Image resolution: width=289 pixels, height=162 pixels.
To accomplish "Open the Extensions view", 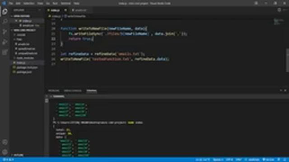I will click(x=5, y=52).
